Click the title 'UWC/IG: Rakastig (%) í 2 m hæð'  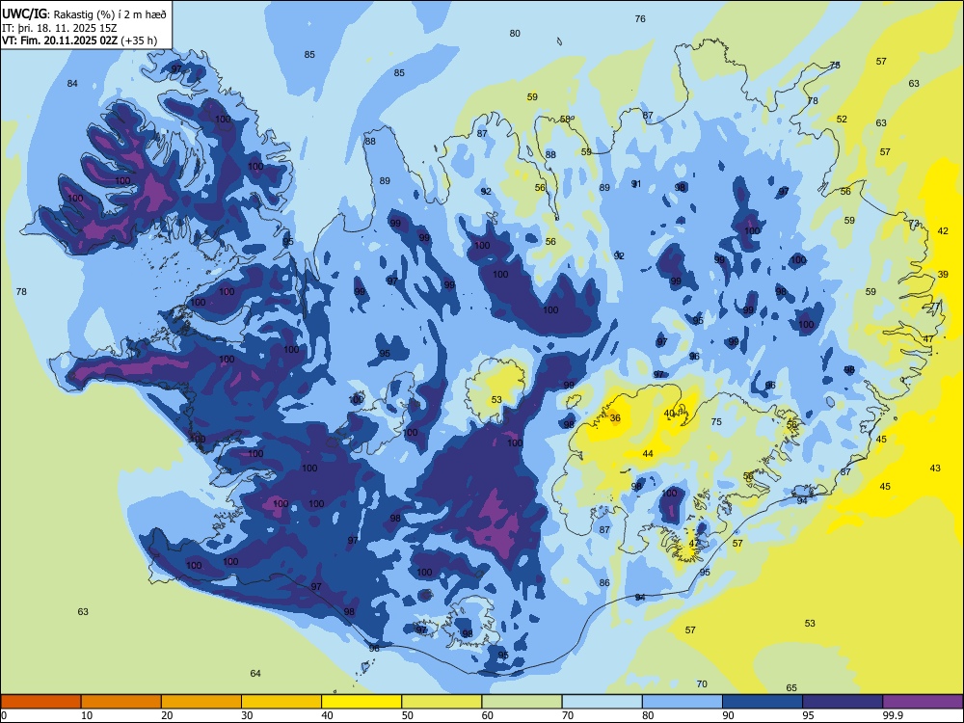84,14
